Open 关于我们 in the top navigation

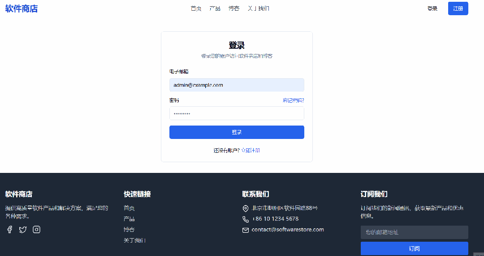coord(259,8)
